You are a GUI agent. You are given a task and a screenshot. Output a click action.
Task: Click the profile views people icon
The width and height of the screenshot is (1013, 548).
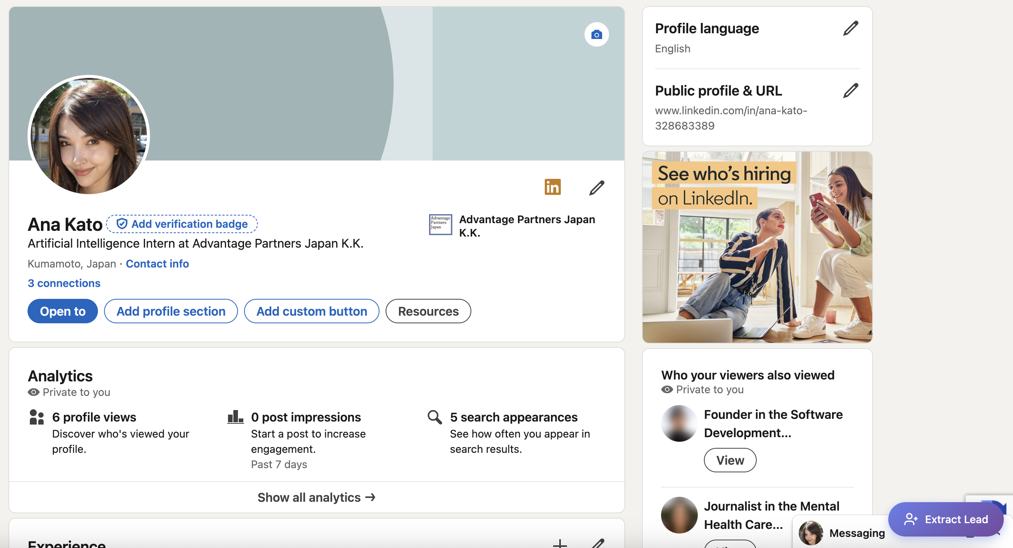(37, 417)
